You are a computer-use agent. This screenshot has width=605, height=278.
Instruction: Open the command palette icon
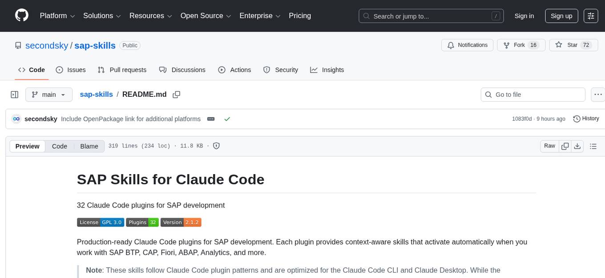[x=591, y=16]
